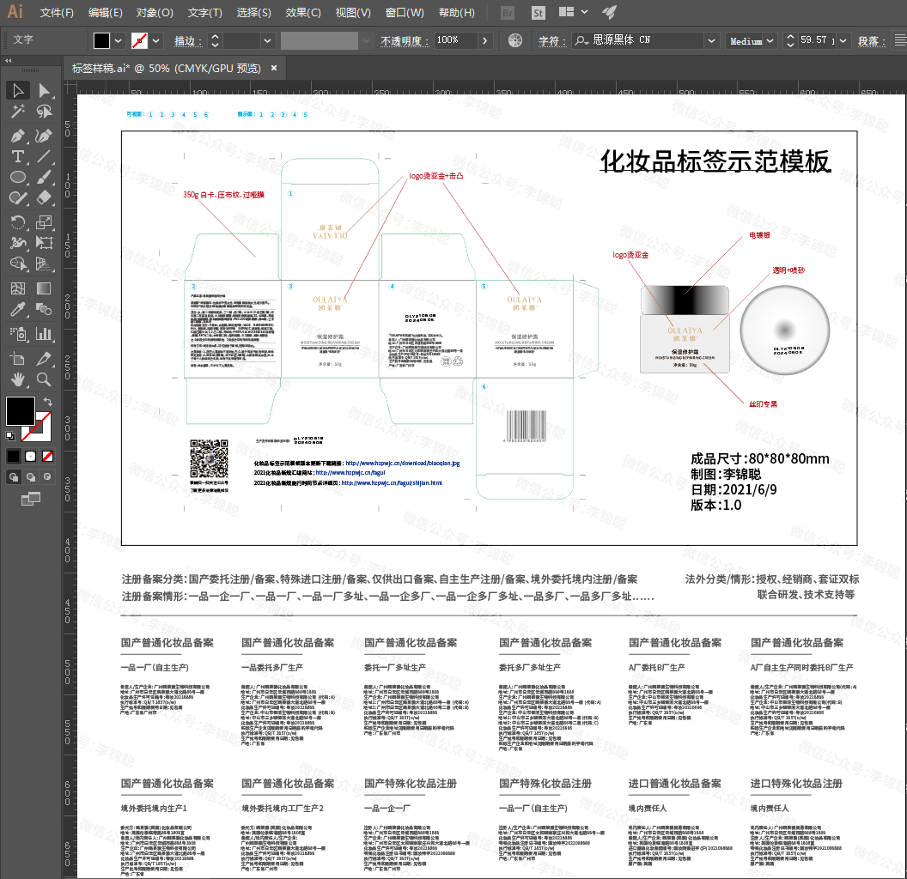The image size is (907, 879).
Task: Select the Gradient tool
Action: tap(44, 288)
